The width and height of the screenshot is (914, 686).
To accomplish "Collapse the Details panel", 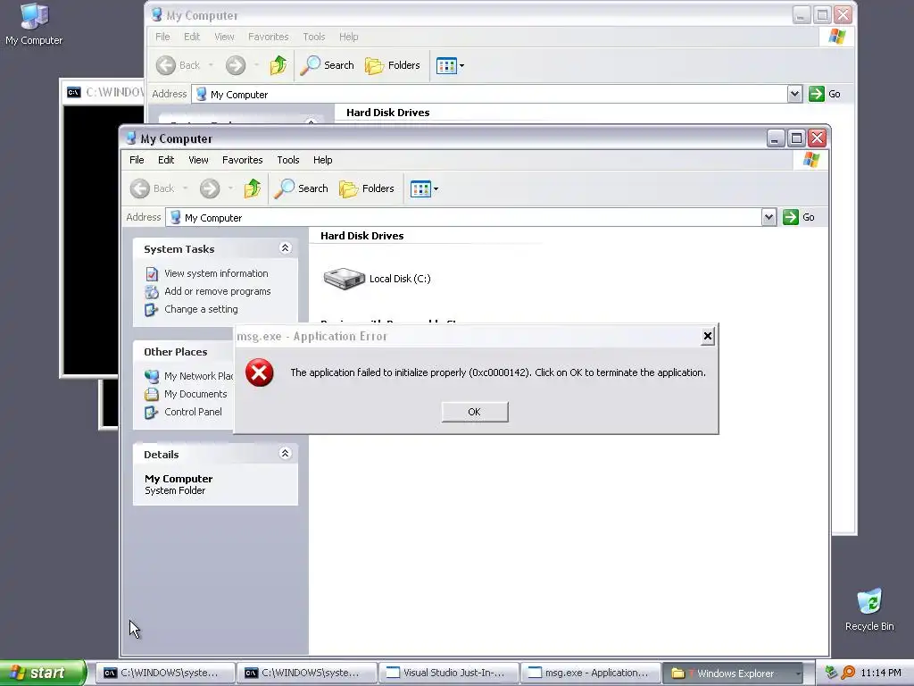I will click(285, 454).
